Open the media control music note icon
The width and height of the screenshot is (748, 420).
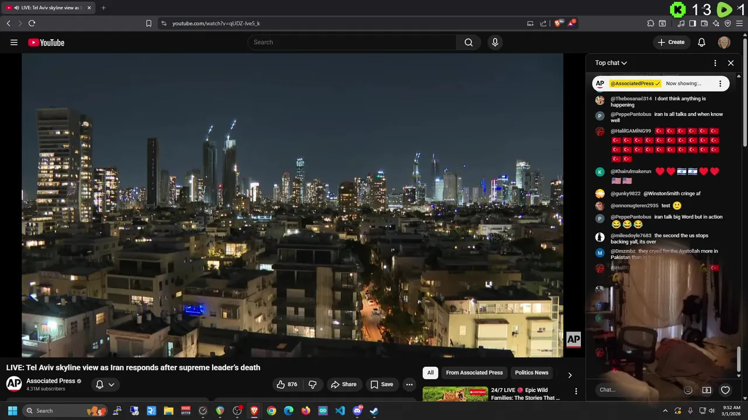[681, 23]
